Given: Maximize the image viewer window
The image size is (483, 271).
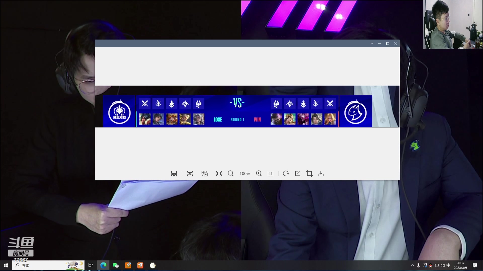Looking at the screenshot, I should tap(388, 44).
